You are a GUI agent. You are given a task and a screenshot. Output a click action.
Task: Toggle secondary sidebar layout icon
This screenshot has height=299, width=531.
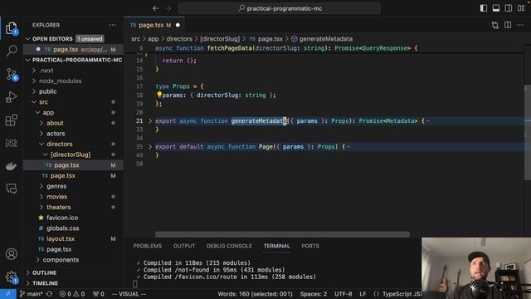(509, 8)
